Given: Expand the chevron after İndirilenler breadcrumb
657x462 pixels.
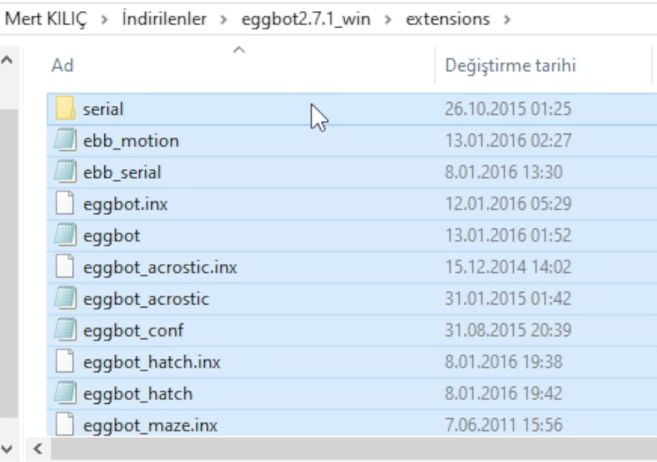Looking at the screenshot, I should point(224,20).
